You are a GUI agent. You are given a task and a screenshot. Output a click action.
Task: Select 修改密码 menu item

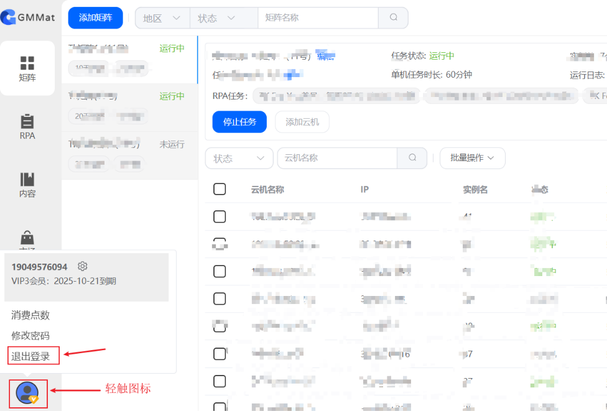point(30,336)
